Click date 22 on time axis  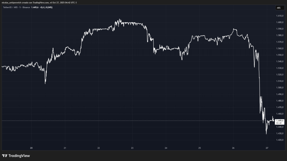pyautogui.click(x=99, y=148)
